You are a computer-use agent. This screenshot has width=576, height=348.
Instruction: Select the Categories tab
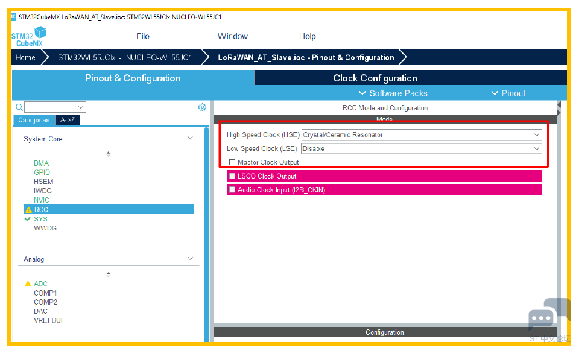tap(34, 120)
